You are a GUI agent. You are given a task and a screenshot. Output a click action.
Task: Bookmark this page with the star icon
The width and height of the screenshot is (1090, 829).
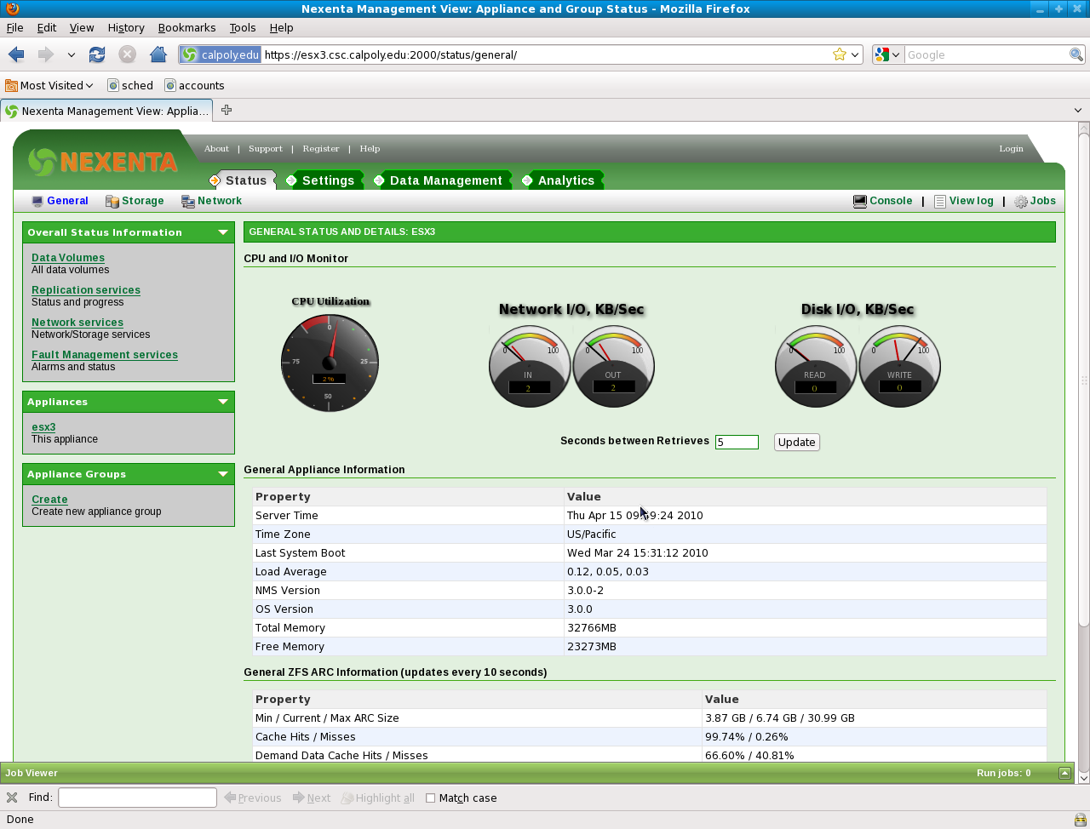tap(840, 54)
